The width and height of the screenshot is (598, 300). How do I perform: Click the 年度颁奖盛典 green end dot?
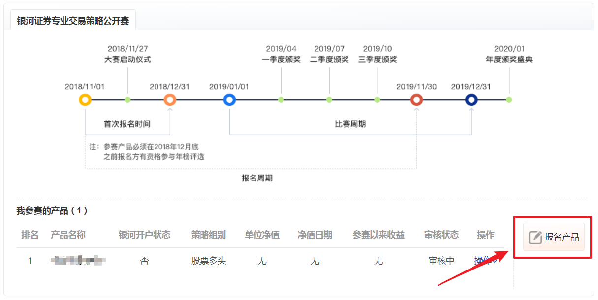tap(509, 100)
